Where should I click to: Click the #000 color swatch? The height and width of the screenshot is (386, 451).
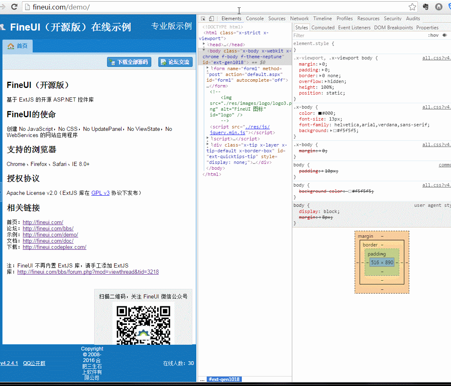pos(320,114)
